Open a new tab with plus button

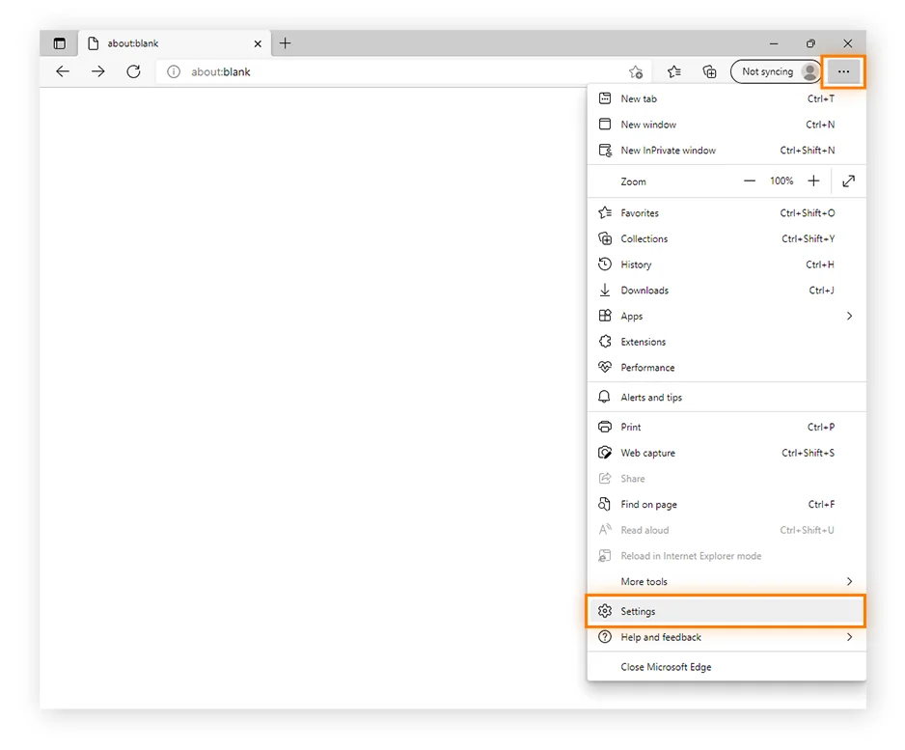coord(286,43)
